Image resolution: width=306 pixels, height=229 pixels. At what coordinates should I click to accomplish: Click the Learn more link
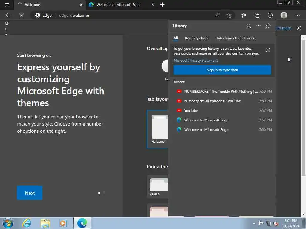283,28
